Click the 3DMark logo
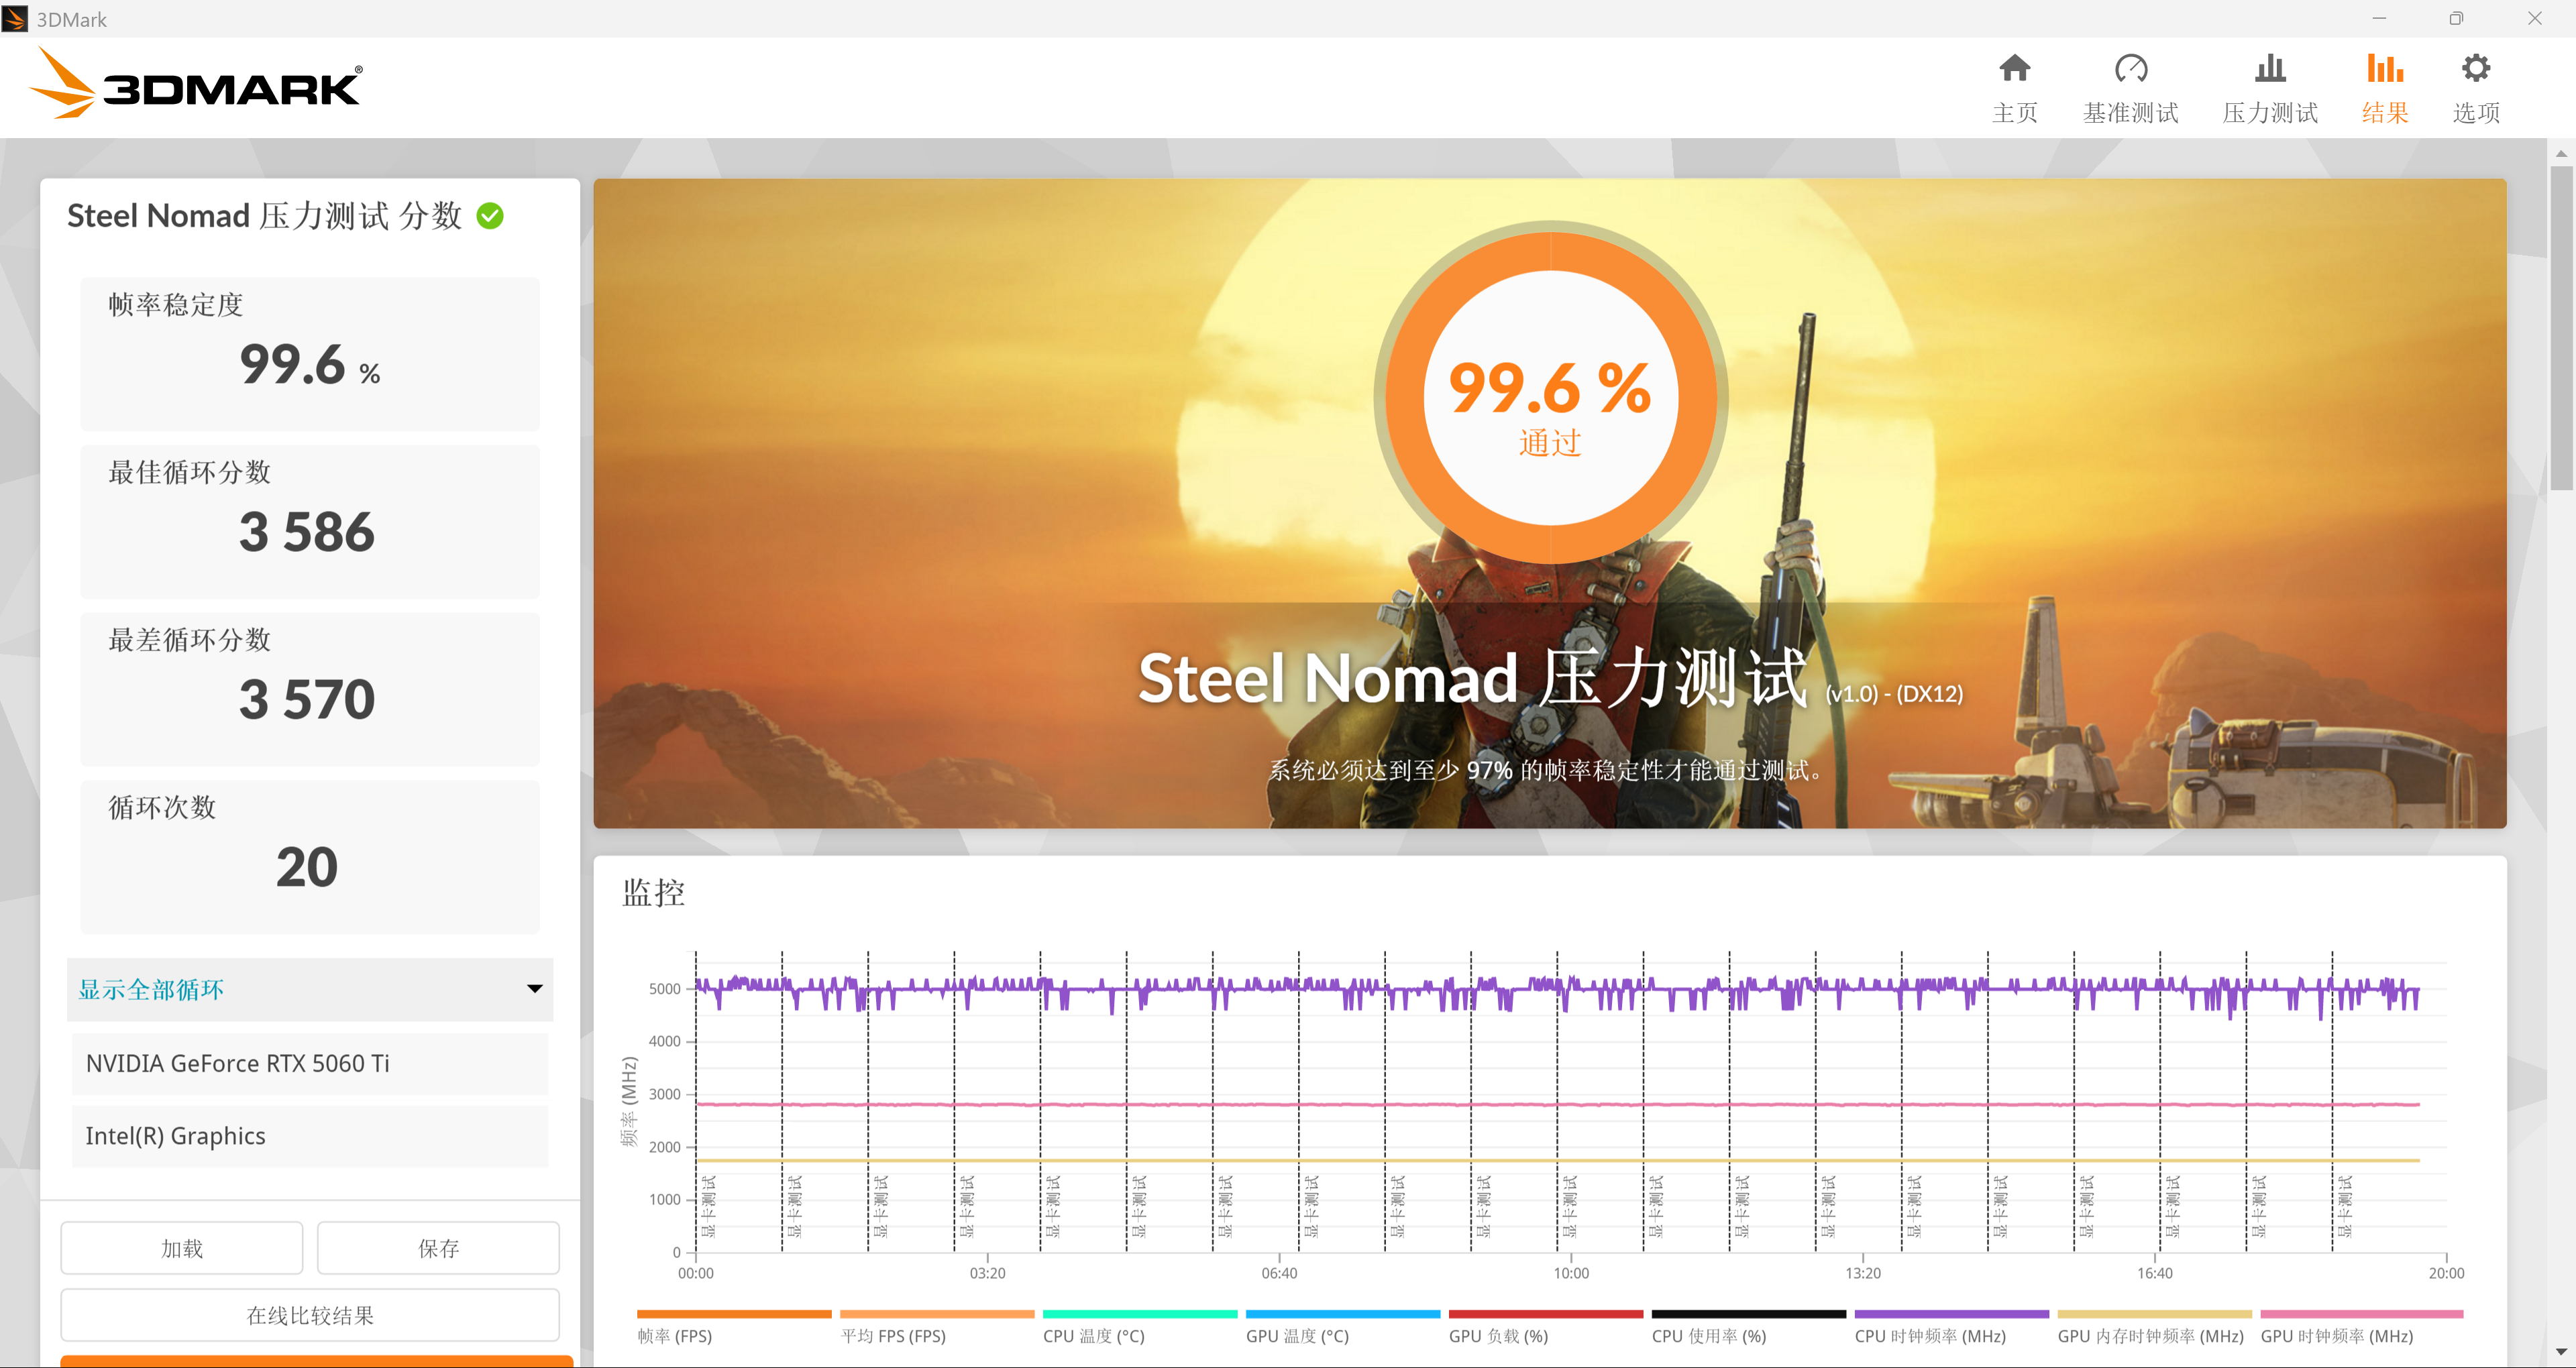The width and height of the screenshot is (2576, 1368). [x=197, y=85]
